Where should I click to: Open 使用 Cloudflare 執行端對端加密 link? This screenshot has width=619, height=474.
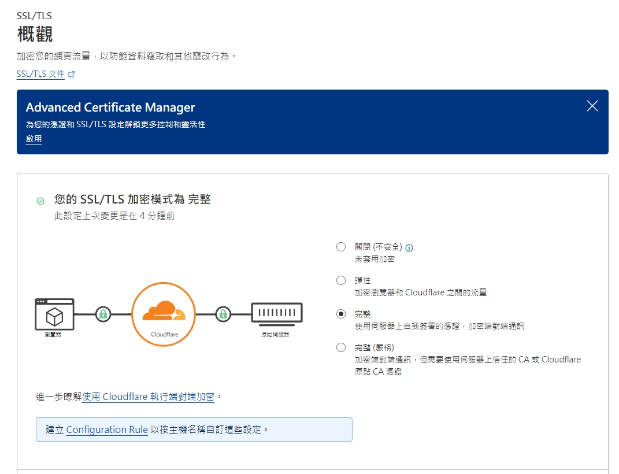pos(148,397)
